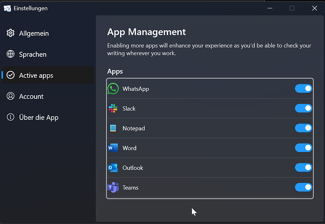
Task: Disable the WhatsApp toggle switch
Action: click(303, 88)
